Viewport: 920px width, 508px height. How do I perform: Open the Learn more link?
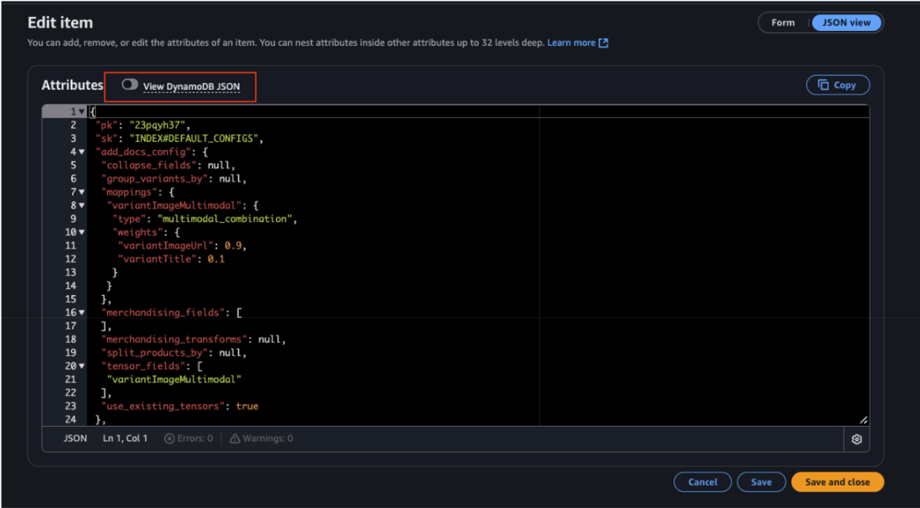(x=571, y=43)
